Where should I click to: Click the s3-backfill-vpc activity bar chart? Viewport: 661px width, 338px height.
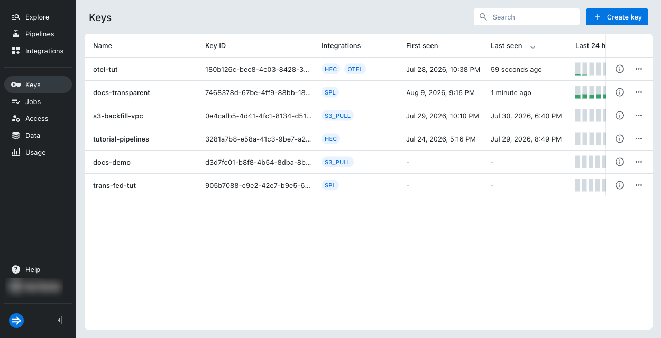(590, 116)
